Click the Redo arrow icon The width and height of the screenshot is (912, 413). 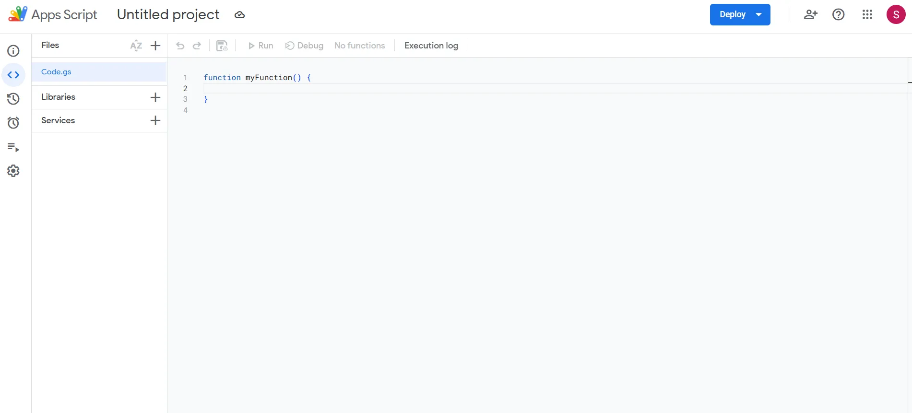(197, 46)
